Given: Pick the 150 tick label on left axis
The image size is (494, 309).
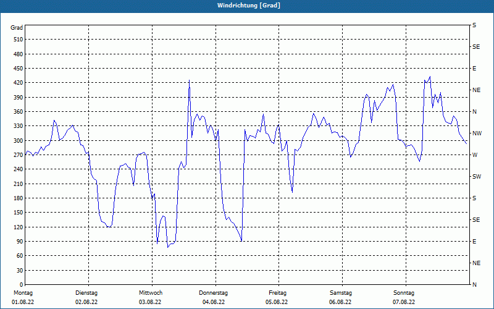Looking at the screenshot, I should [x=18, y=213].
